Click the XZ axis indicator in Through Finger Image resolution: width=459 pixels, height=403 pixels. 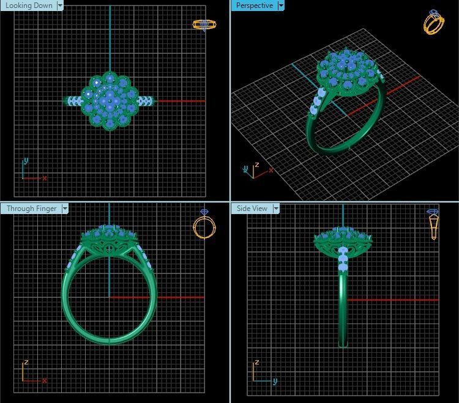tap(34, 371)
